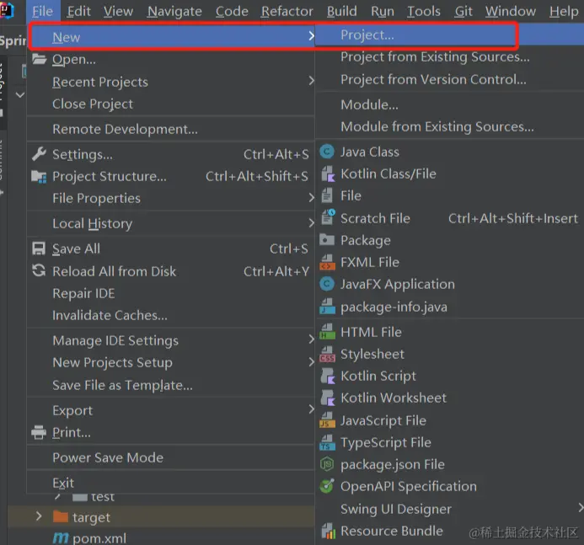Click the OpenAPI Specification icon
This screenshot has width=584, height=545.
point(327,486)
